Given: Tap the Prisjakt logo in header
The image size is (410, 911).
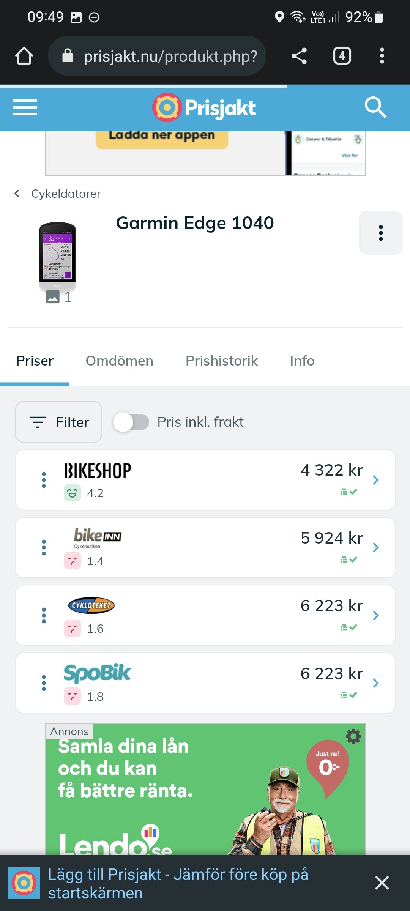Looking at the screenshot, I should (204, 107).
